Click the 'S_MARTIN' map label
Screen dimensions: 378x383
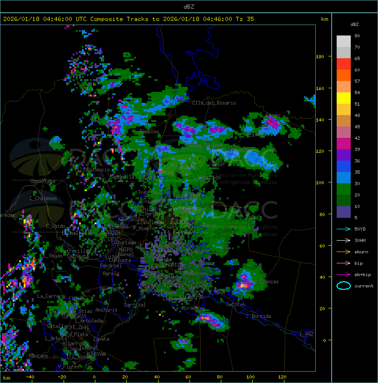172,265
